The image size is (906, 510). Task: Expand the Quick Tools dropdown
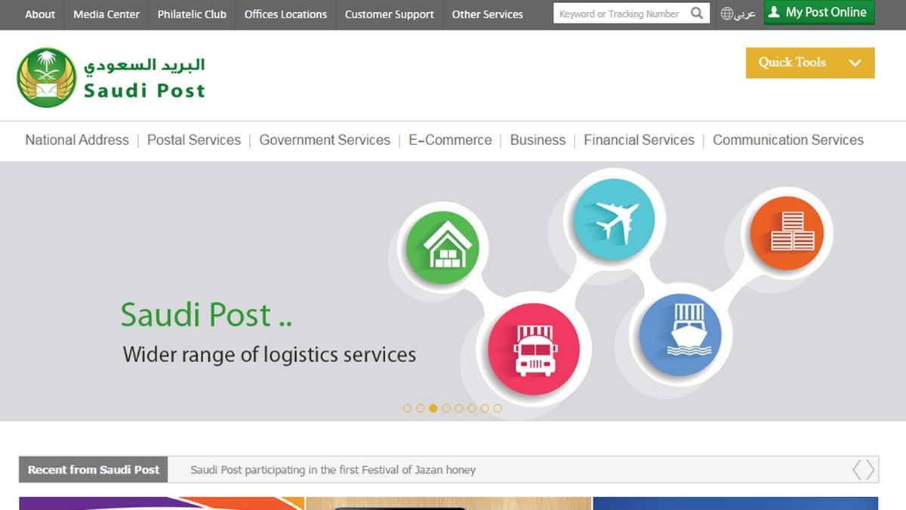click(x=810, y=63)
